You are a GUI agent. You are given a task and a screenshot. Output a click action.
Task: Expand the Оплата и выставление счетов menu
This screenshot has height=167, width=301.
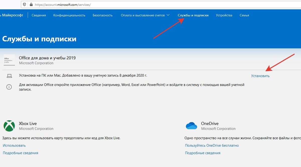[145, 15]
